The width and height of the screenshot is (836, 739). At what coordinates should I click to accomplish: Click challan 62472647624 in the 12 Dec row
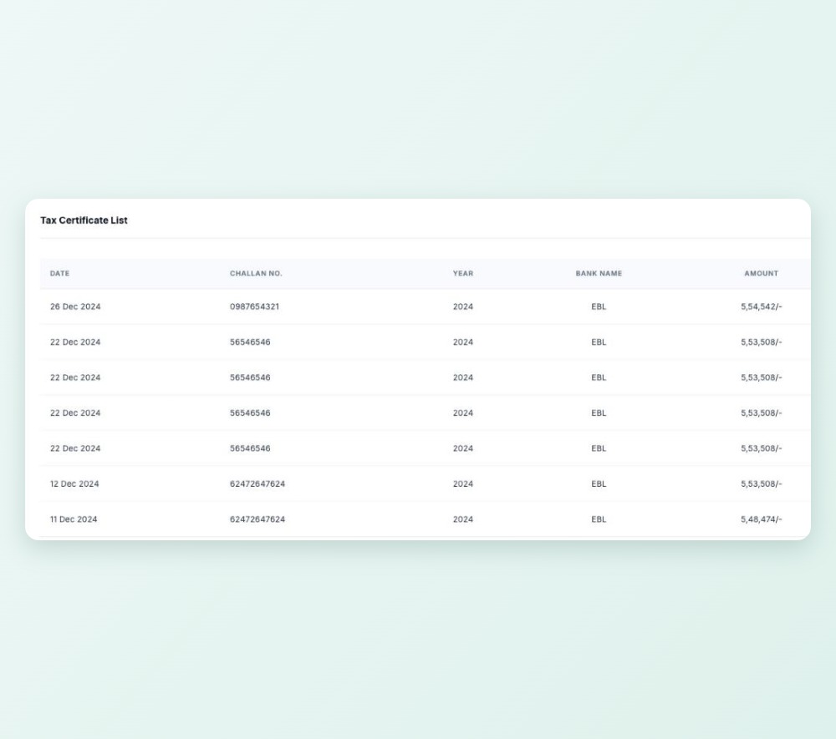pyautogui.click(x=257, y=484)
